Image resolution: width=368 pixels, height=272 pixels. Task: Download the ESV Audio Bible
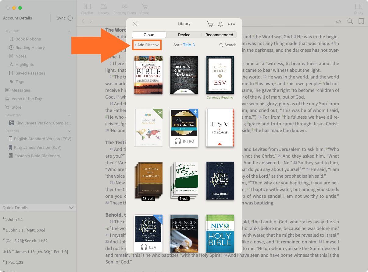[x=195, y=112]
